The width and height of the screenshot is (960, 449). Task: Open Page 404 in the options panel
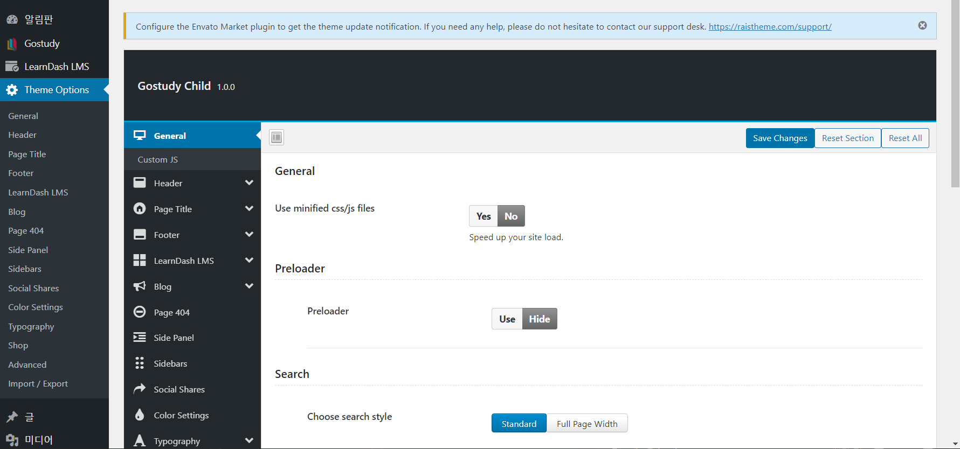click(192, 312)
